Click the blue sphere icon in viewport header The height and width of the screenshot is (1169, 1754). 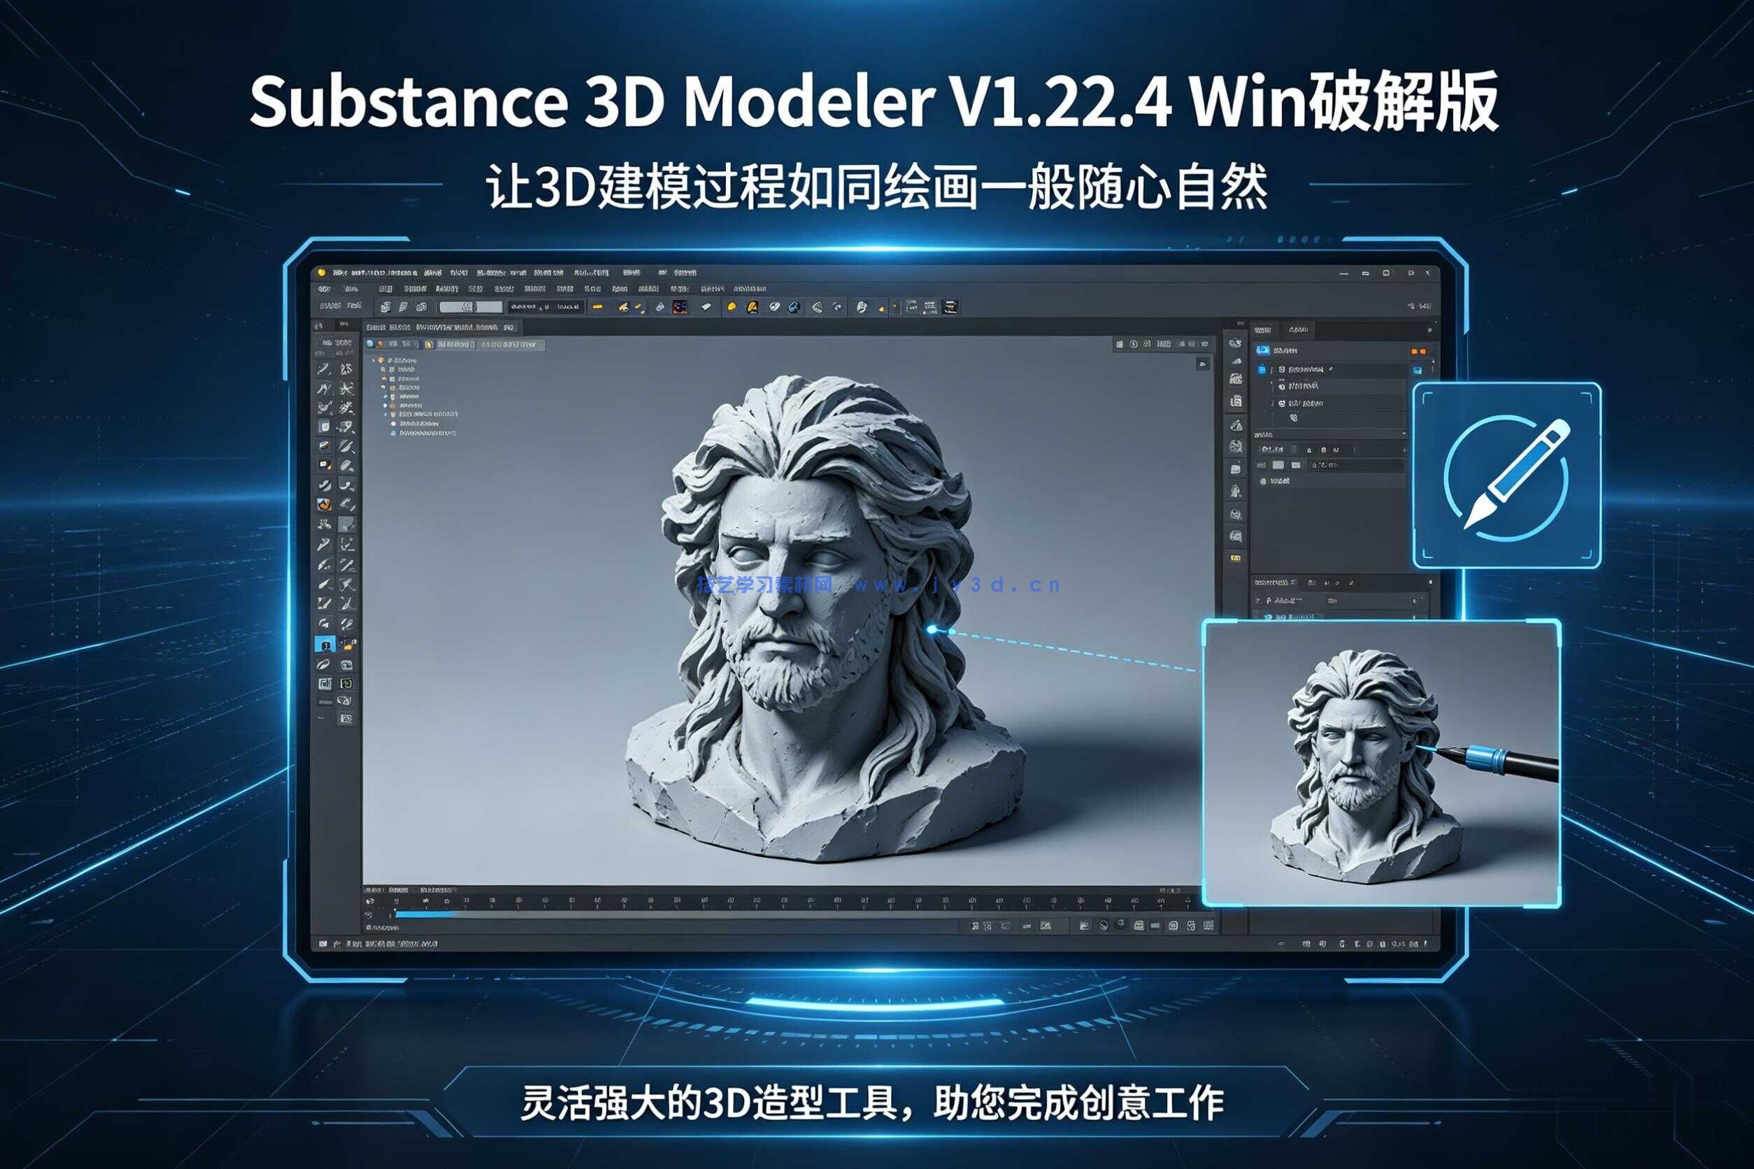pos(369,345)
